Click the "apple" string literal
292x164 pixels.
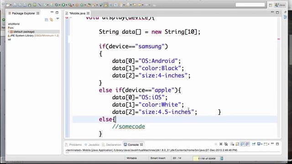[163, 90]
